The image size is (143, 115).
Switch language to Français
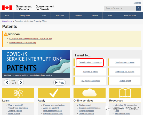click(x=137, y=3)
